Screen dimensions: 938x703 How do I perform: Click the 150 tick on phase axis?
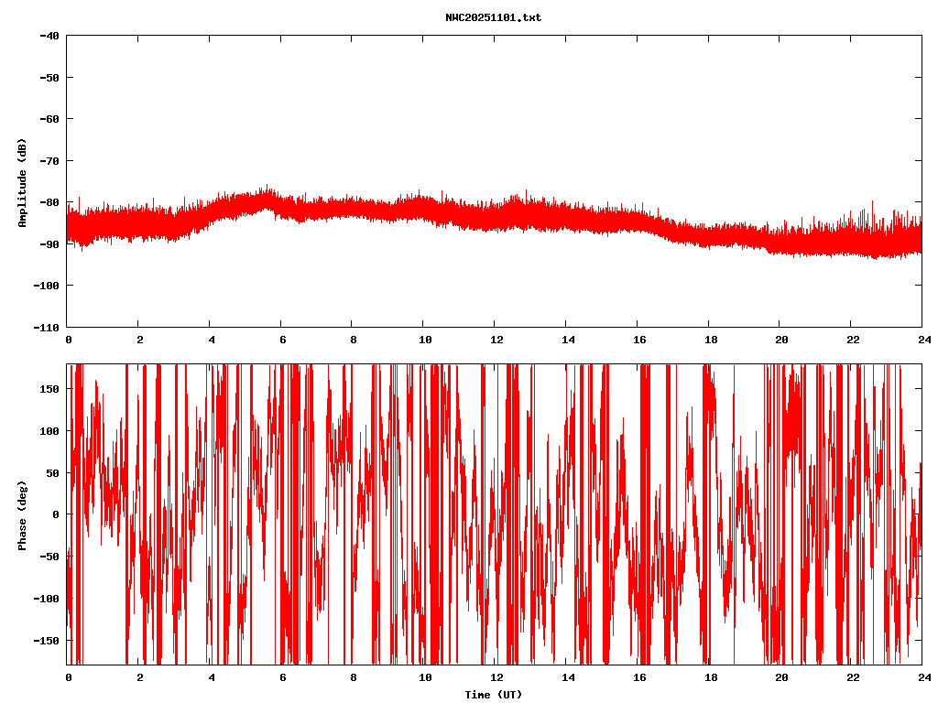click(x=50, y=389)
